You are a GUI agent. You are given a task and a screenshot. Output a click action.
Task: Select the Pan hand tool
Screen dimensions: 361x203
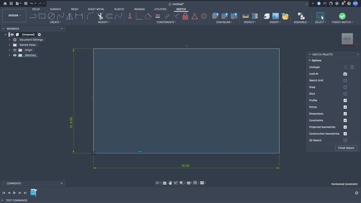tap(170, 183)
